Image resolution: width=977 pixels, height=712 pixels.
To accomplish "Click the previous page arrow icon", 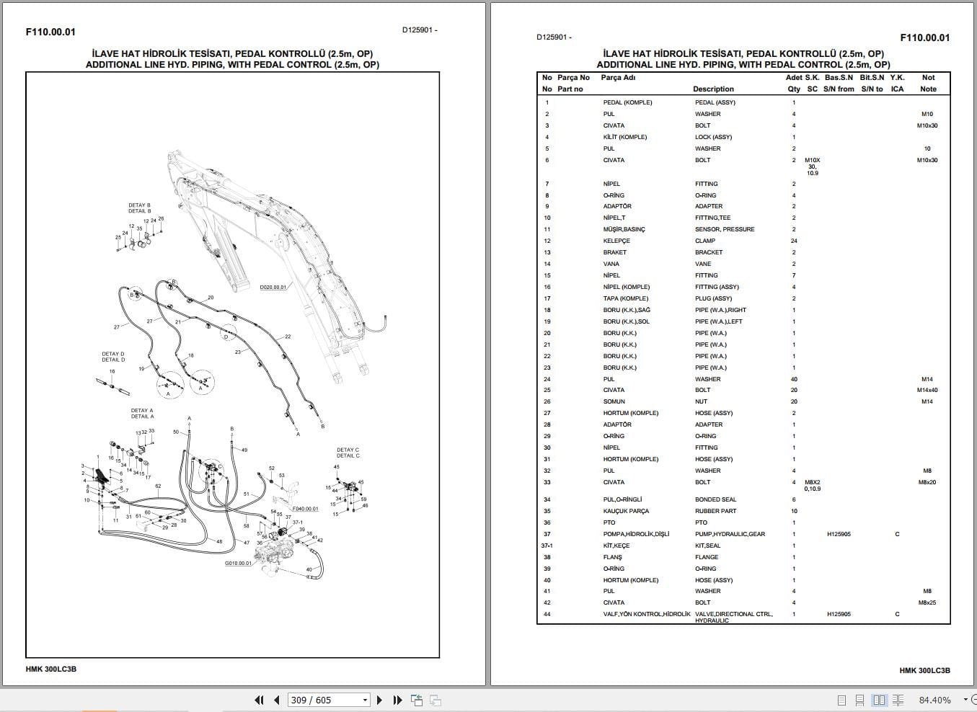I will point(277,700).
